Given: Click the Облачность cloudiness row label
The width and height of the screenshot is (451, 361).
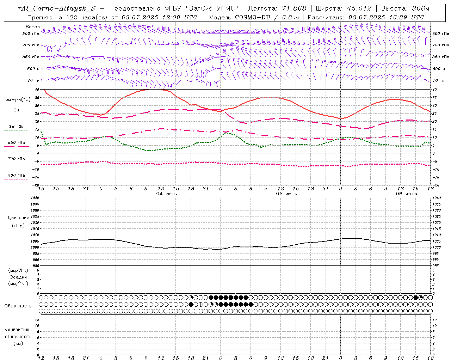Looking at the screenshot, I should click(18, 306).
